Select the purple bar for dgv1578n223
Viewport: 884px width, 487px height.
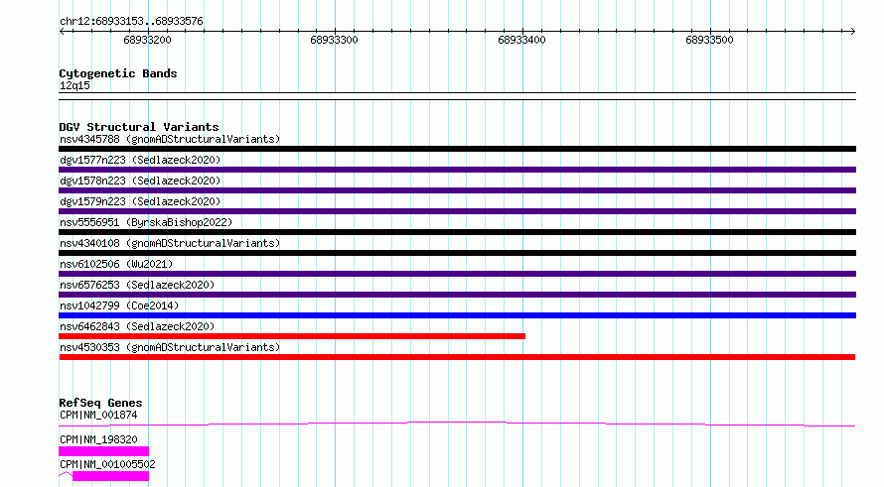(457, 190)
